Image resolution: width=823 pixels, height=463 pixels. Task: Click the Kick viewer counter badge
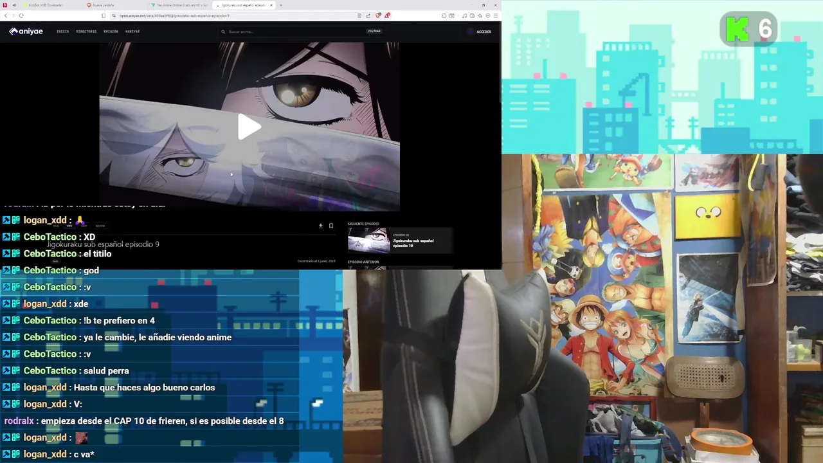tap(749, 30)
